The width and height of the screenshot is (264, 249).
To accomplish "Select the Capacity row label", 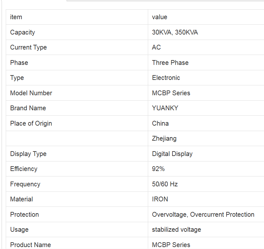I will (x=22, y=32).
